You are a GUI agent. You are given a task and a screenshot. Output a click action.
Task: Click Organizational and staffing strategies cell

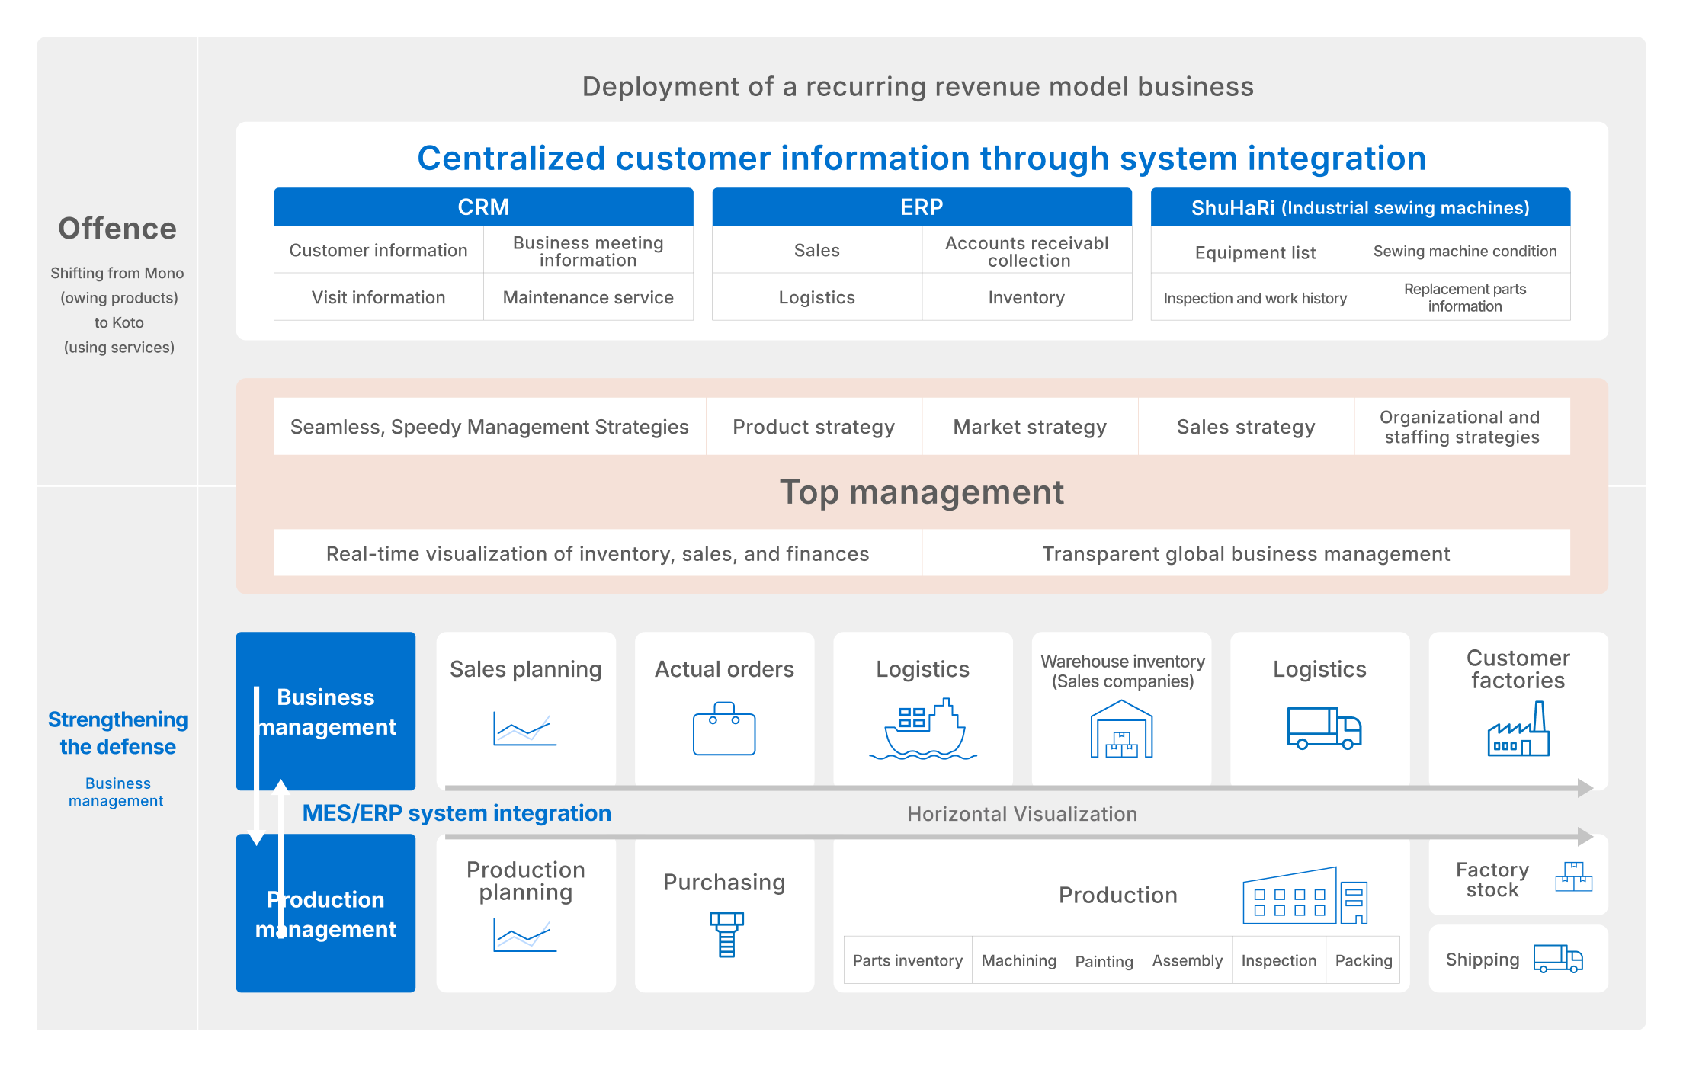[x=1462, y=427]
